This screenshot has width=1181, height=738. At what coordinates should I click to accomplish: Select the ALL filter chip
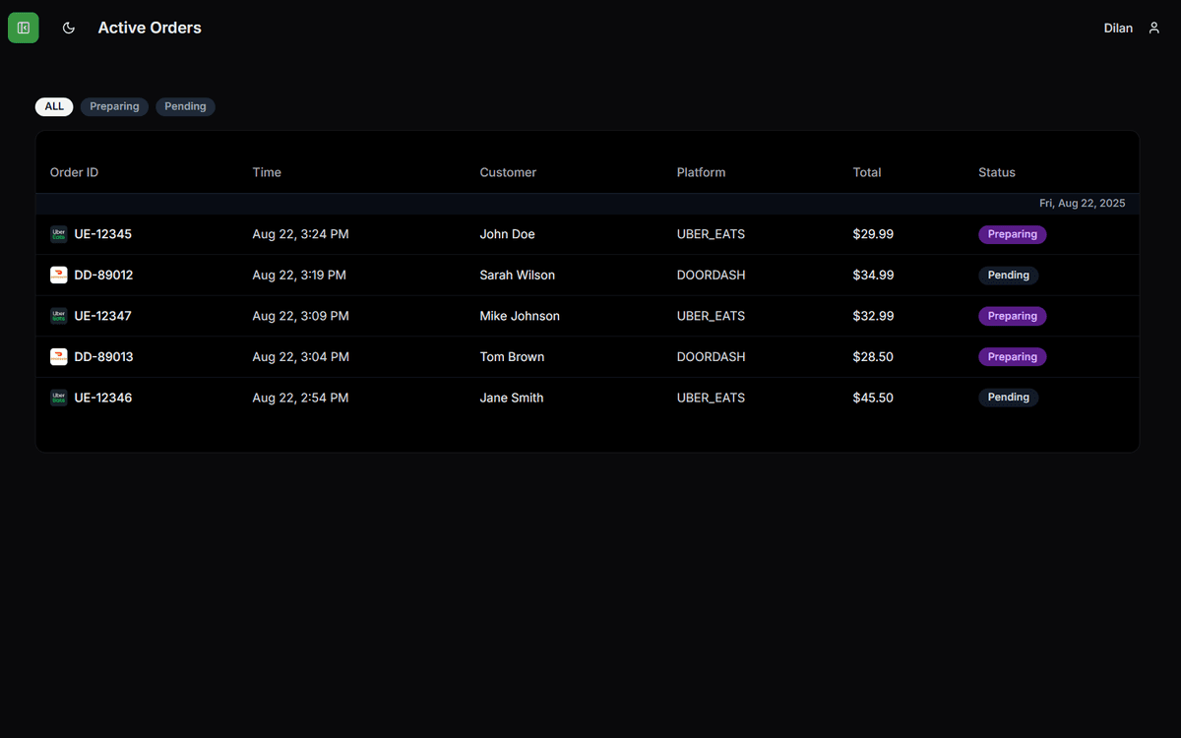(54, 106)
